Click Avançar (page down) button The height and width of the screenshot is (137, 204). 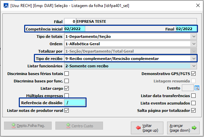tap(183, 128)
